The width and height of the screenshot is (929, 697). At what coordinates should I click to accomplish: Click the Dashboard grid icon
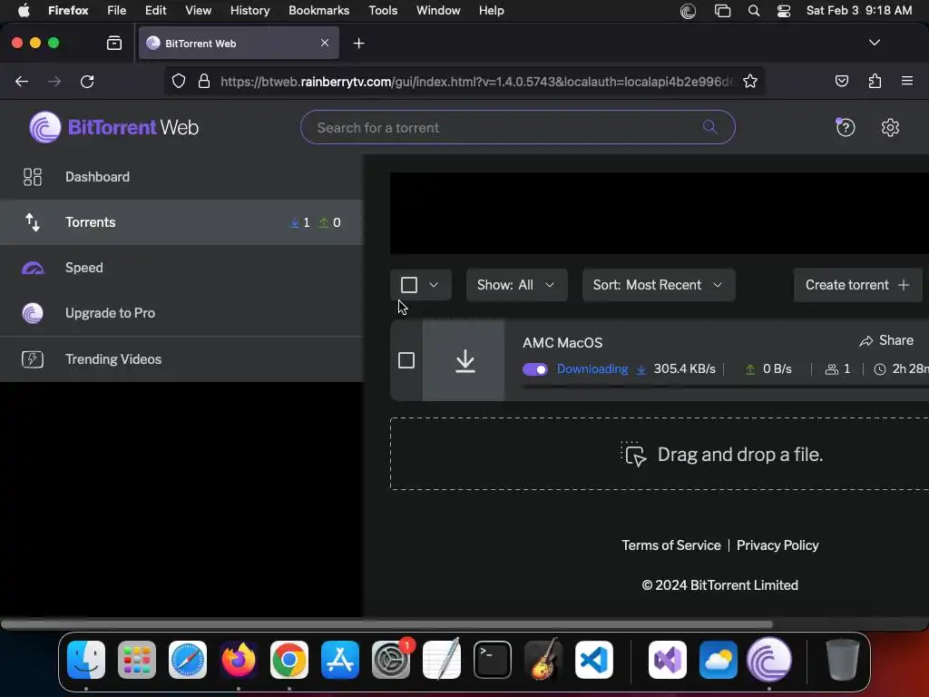pos(33,177)
